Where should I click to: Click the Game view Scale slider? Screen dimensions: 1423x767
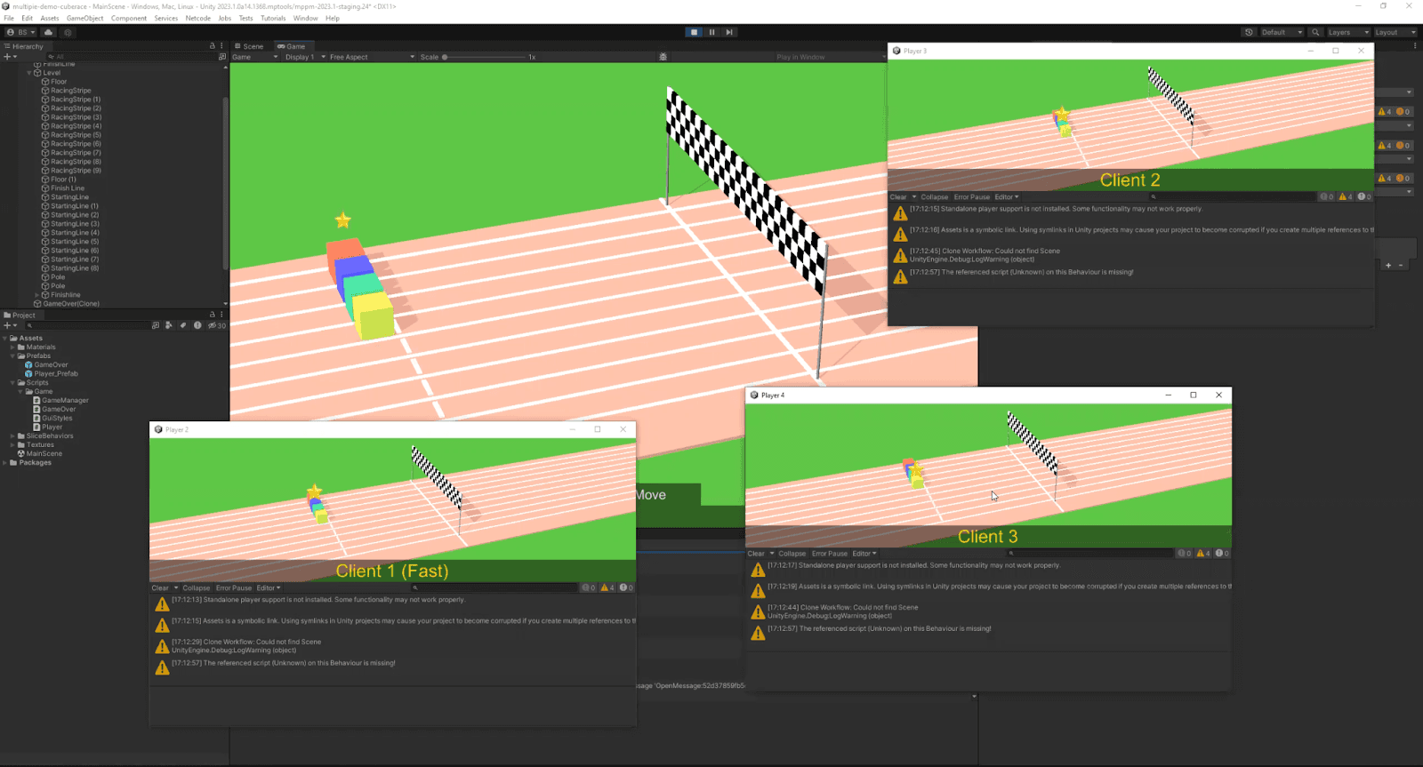[x=485, y=57]
